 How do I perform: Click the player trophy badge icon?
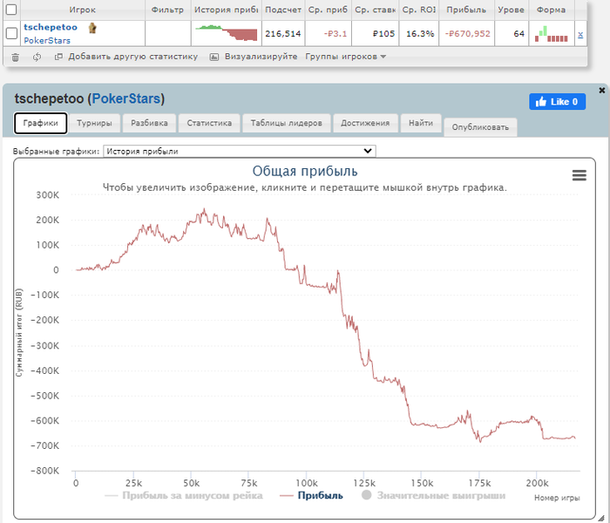(92, 28)
